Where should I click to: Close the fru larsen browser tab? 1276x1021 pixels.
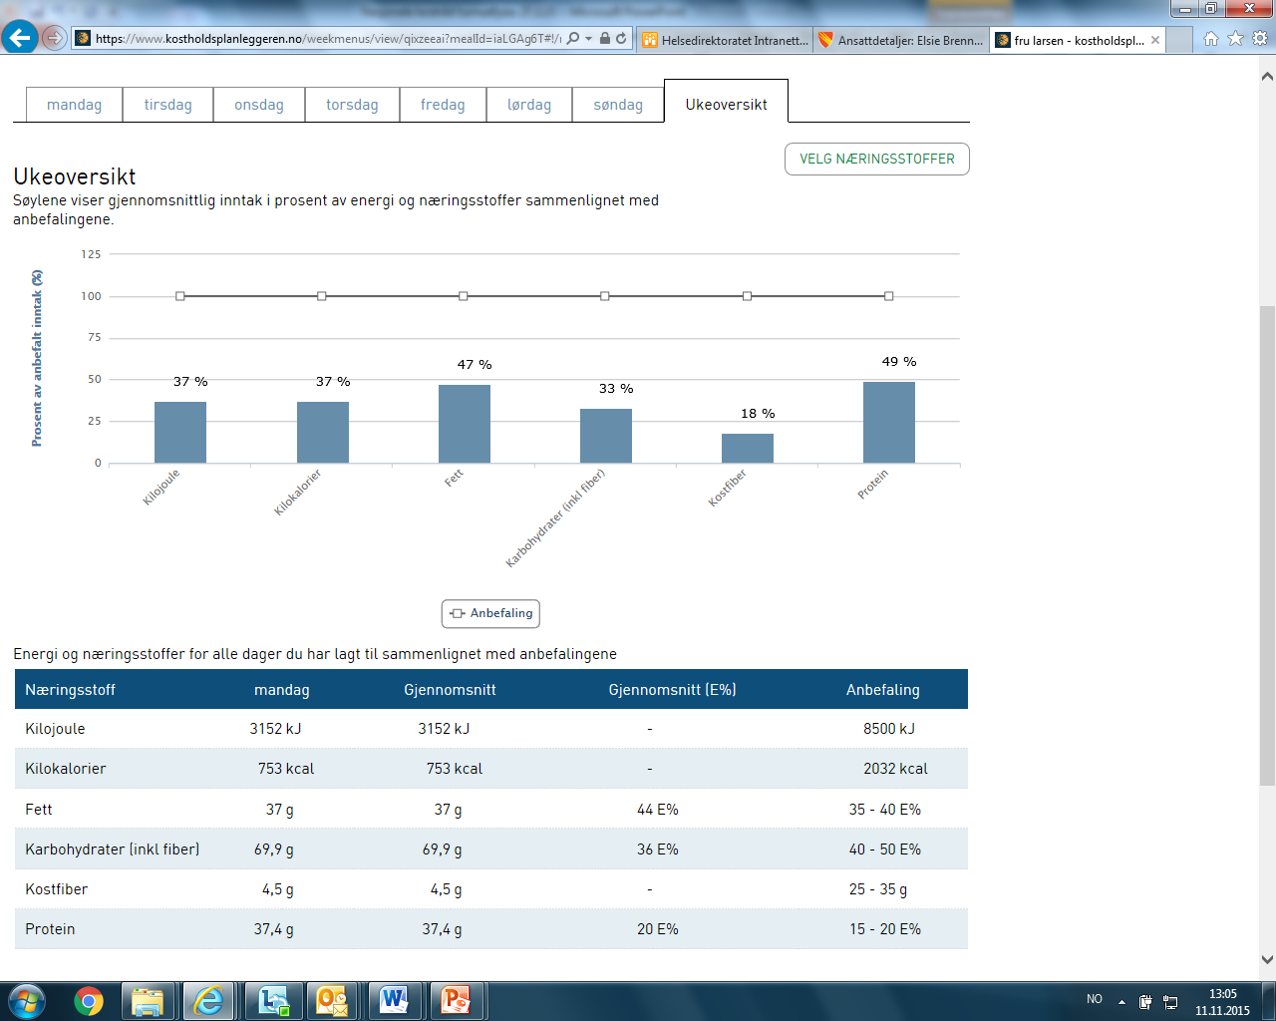[x=1155, y=40]
